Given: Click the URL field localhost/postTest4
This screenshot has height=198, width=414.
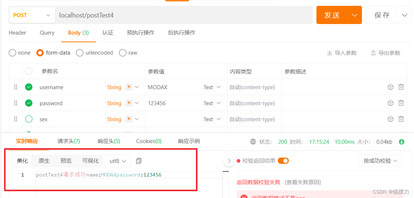Looking at the screenshot, I should tap(183, 15).
